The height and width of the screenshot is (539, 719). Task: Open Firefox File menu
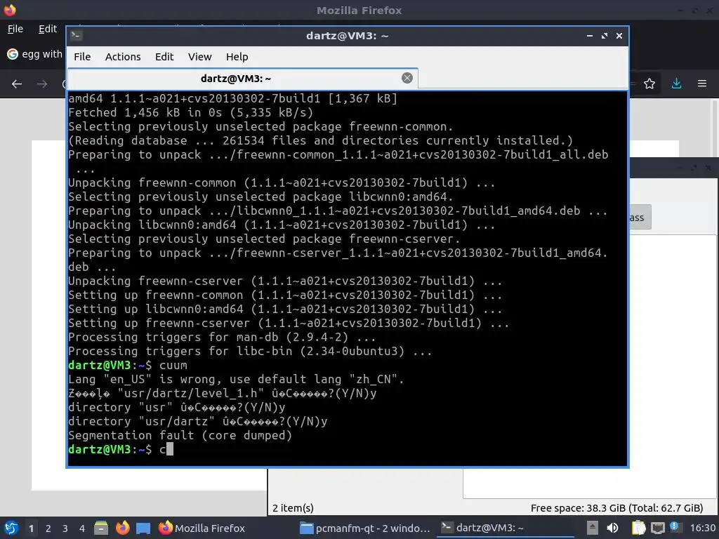[15, 29]
